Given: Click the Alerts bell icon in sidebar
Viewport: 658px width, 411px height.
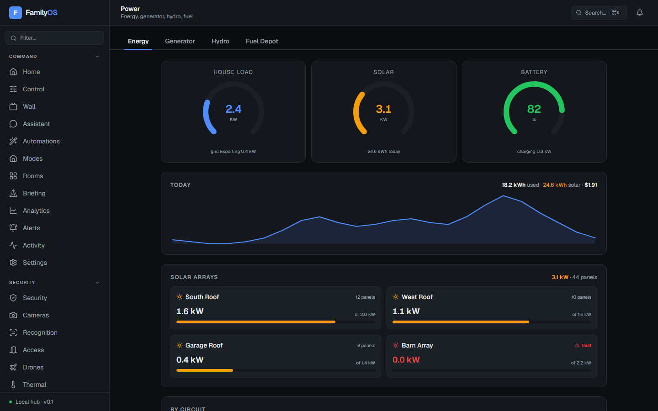Looking at the screenshot, I should pos(13,228).
